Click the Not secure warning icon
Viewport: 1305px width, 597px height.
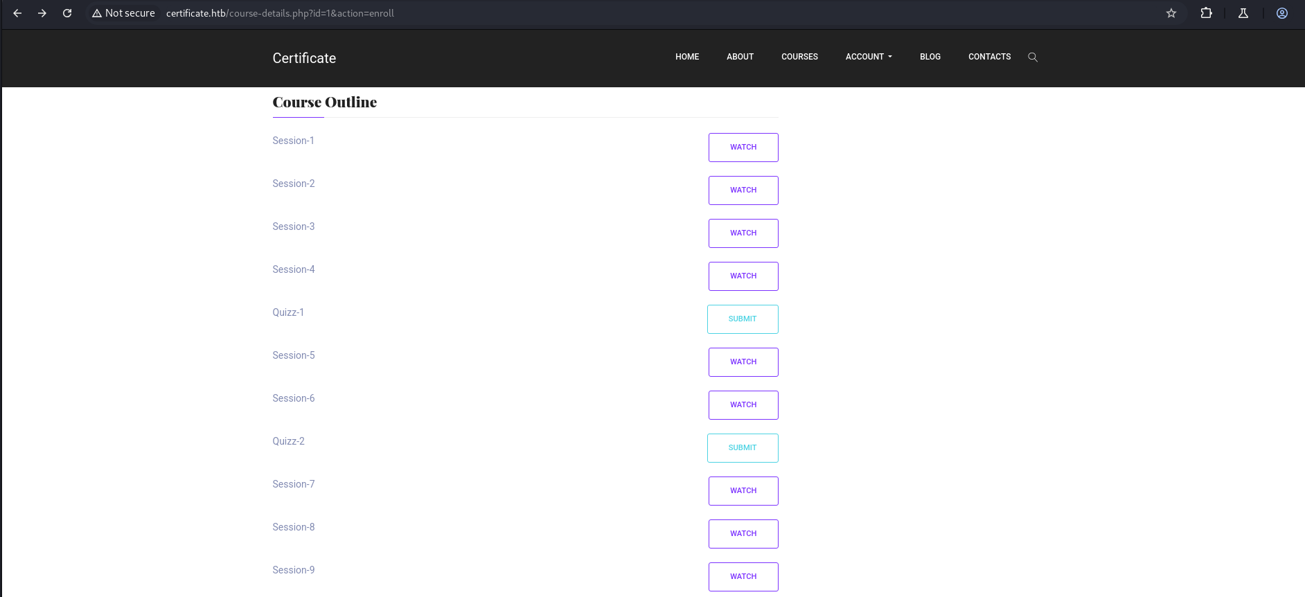[x=97, y=13]
